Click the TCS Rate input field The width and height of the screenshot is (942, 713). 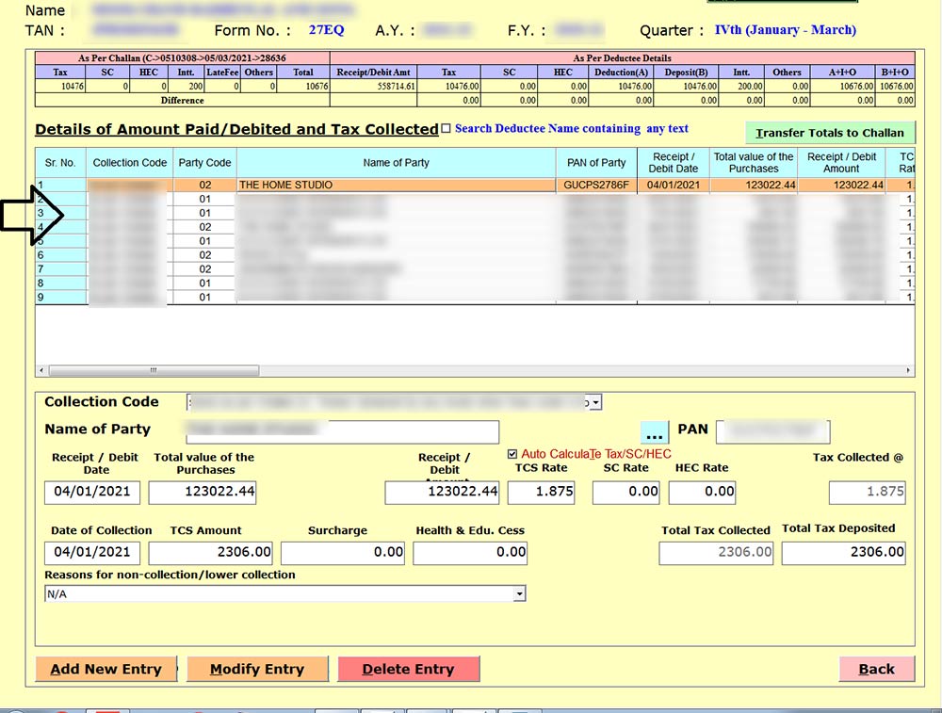[540, 492]
